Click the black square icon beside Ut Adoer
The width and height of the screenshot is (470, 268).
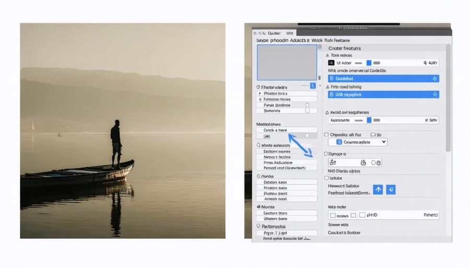pos(331,63)
